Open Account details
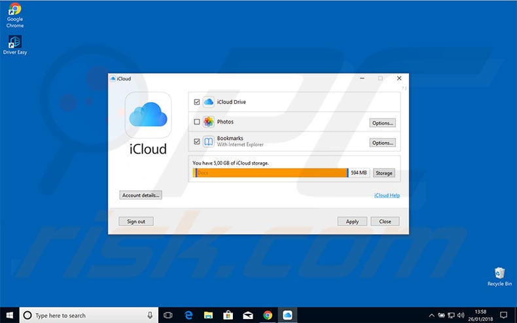The height and width of the screenshot is (323, 517). click(x=141, y=195)
